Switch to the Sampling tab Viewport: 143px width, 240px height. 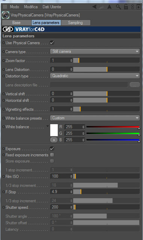[75, 23]
